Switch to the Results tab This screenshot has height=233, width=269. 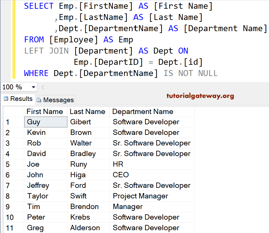point(18,99)
